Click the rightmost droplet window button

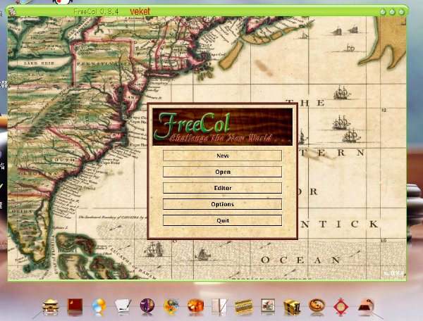[401, 11]
